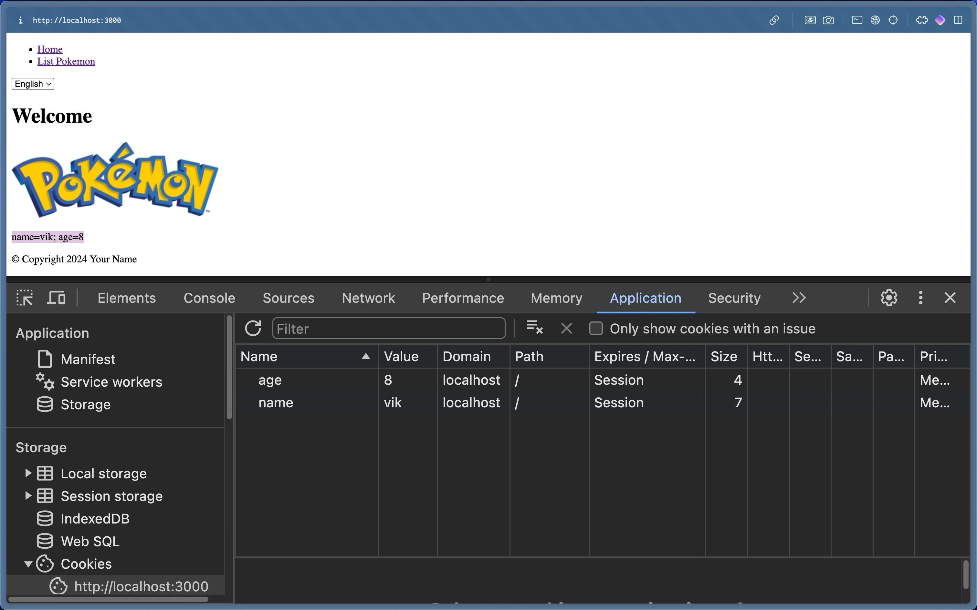
Task: Click the sidebar horizontal scrollbar
Action: pyautogui.click(x=108, y=599)
